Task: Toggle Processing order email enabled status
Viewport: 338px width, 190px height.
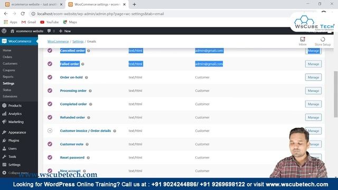Action: click(50, 90)
